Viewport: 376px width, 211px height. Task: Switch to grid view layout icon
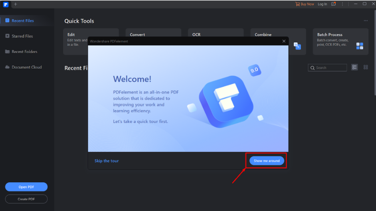366,67
